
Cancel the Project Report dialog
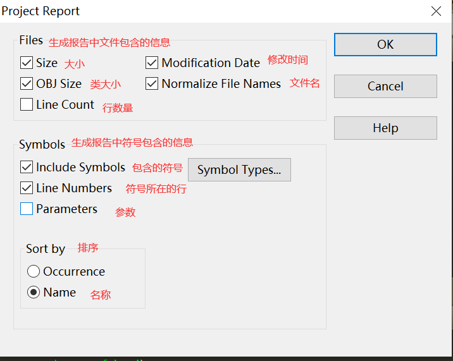click(x=385, y=87)
